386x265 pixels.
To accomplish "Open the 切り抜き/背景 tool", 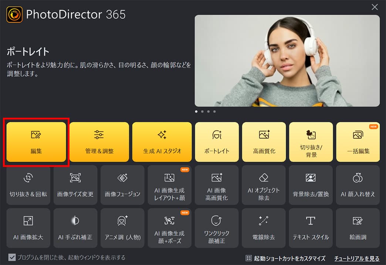I will [311, 142].
